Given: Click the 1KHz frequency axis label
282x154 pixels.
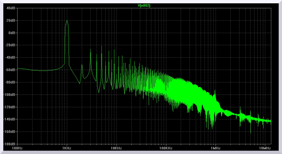Looking at the screenshot, I should [x=67, y=148].
